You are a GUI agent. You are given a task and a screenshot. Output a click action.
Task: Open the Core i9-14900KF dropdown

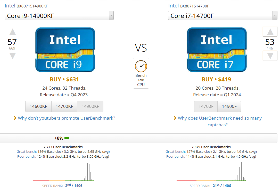pyautogui.click(x=59, y=16)
